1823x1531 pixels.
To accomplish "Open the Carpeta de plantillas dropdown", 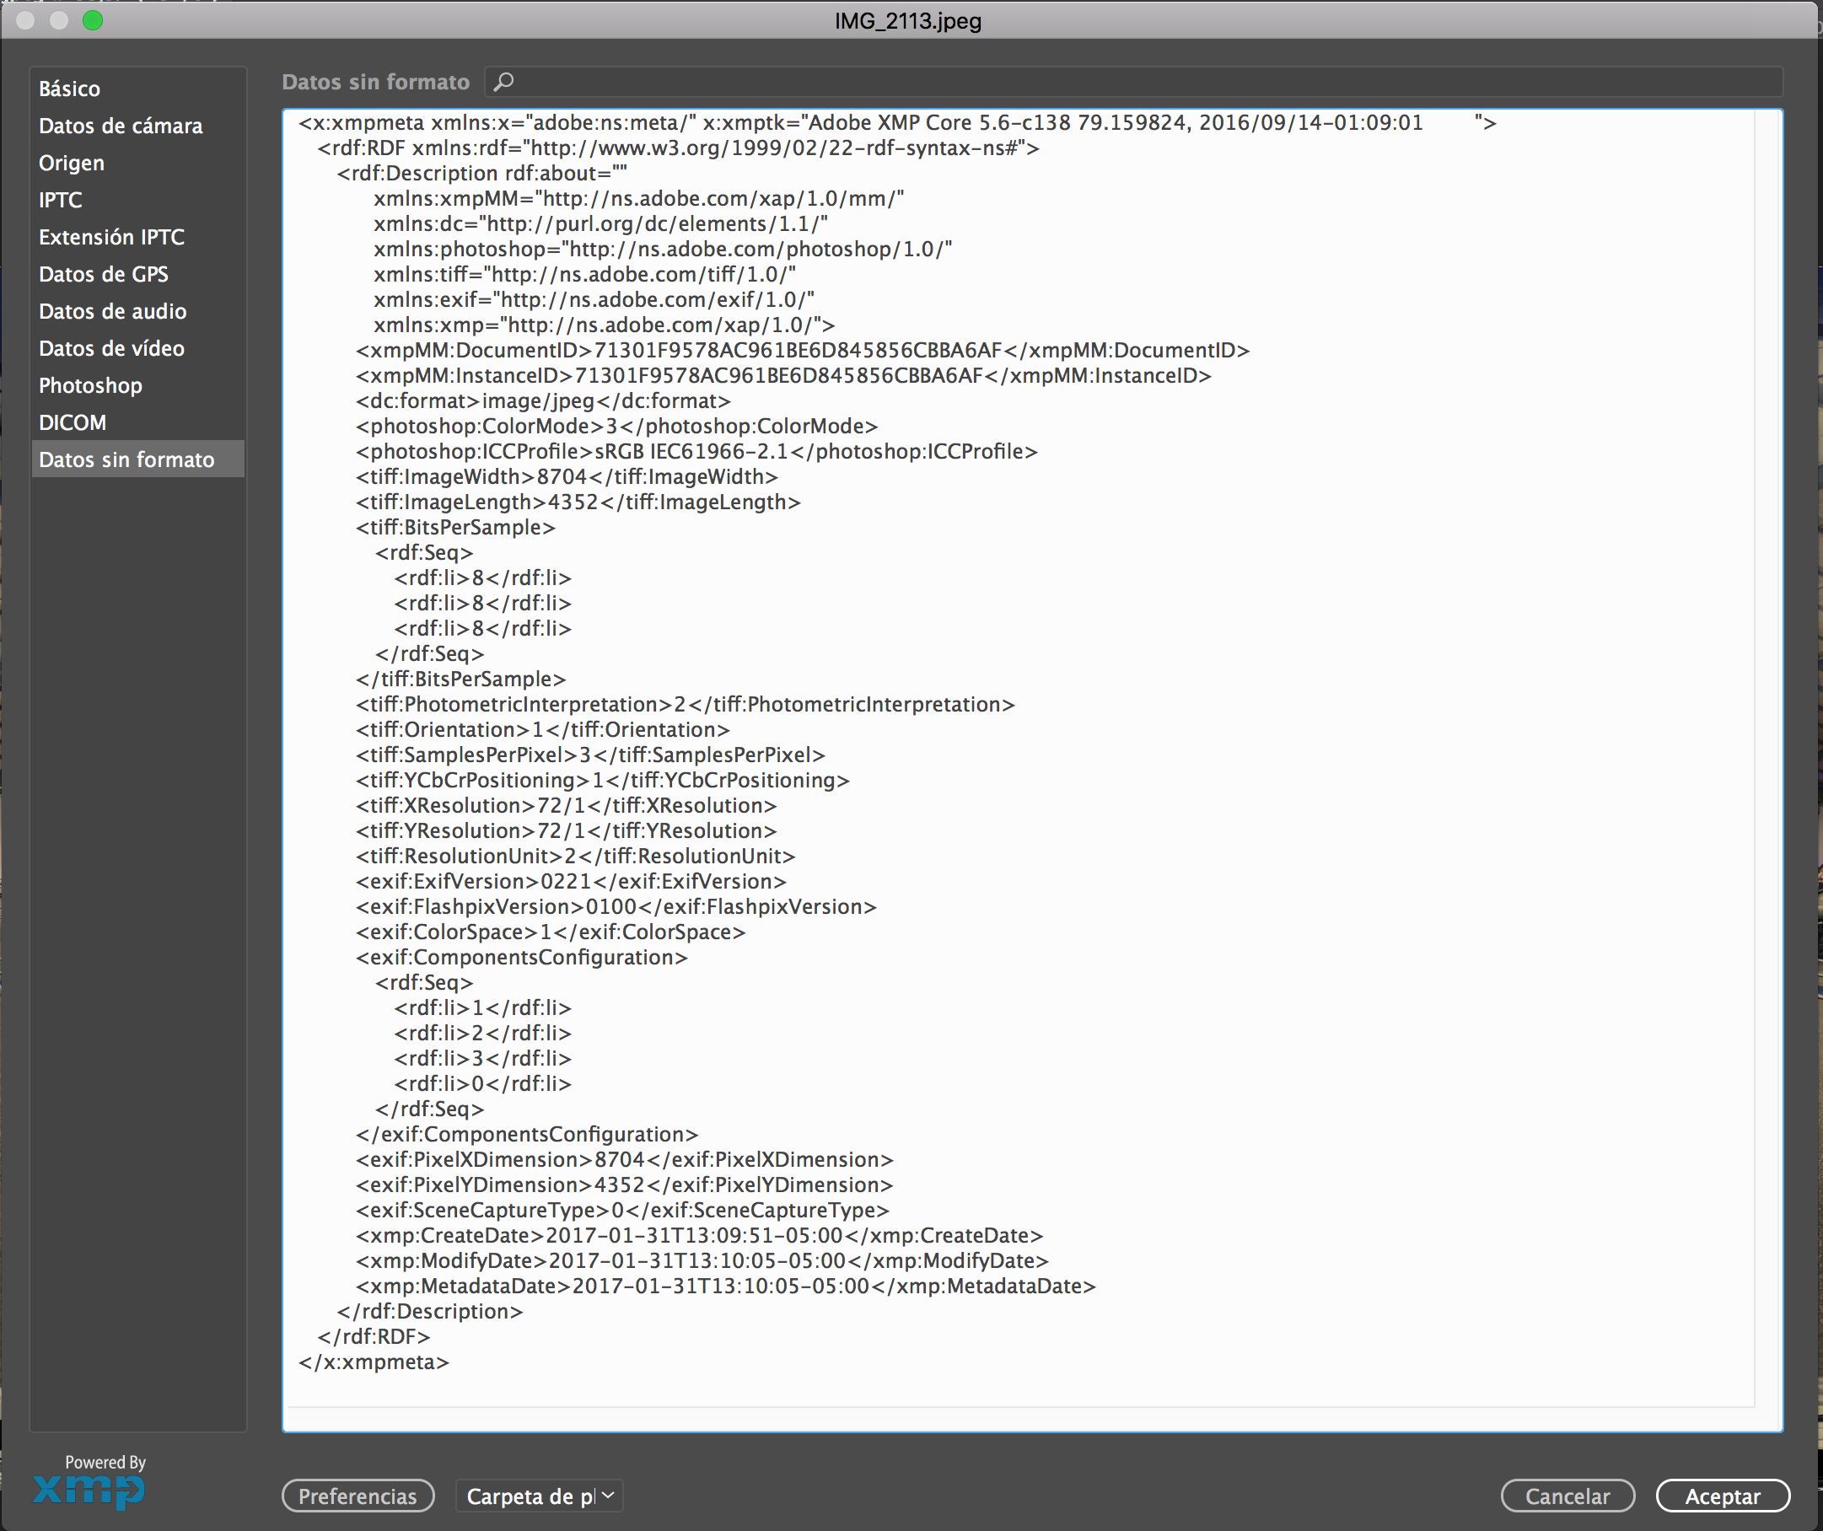I will click(x=539, y=1496).
